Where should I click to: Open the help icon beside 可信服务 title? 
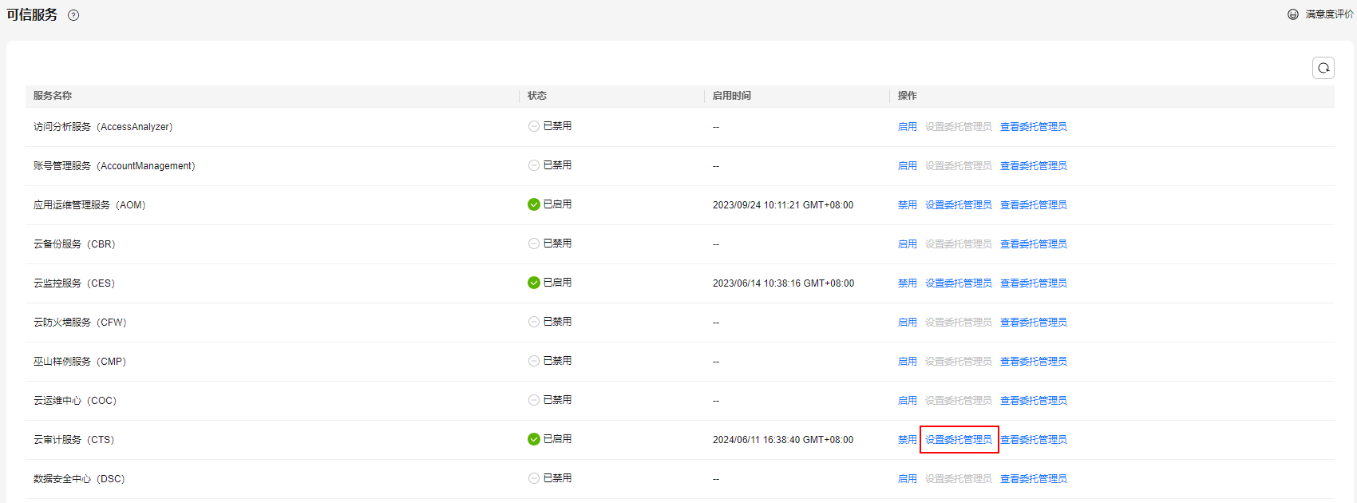(x=73, y=15)
